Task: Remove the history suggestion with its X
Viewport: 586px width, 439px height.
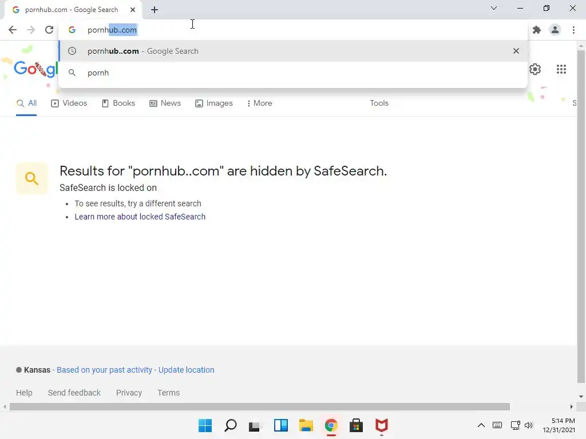Action: pyautogui.click(x=516, y=51)
